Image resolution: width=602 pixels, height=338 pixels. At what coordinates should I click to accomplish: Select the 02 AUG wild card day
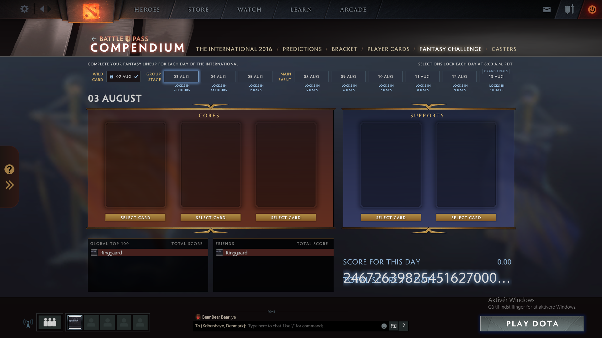click(124, 77)
